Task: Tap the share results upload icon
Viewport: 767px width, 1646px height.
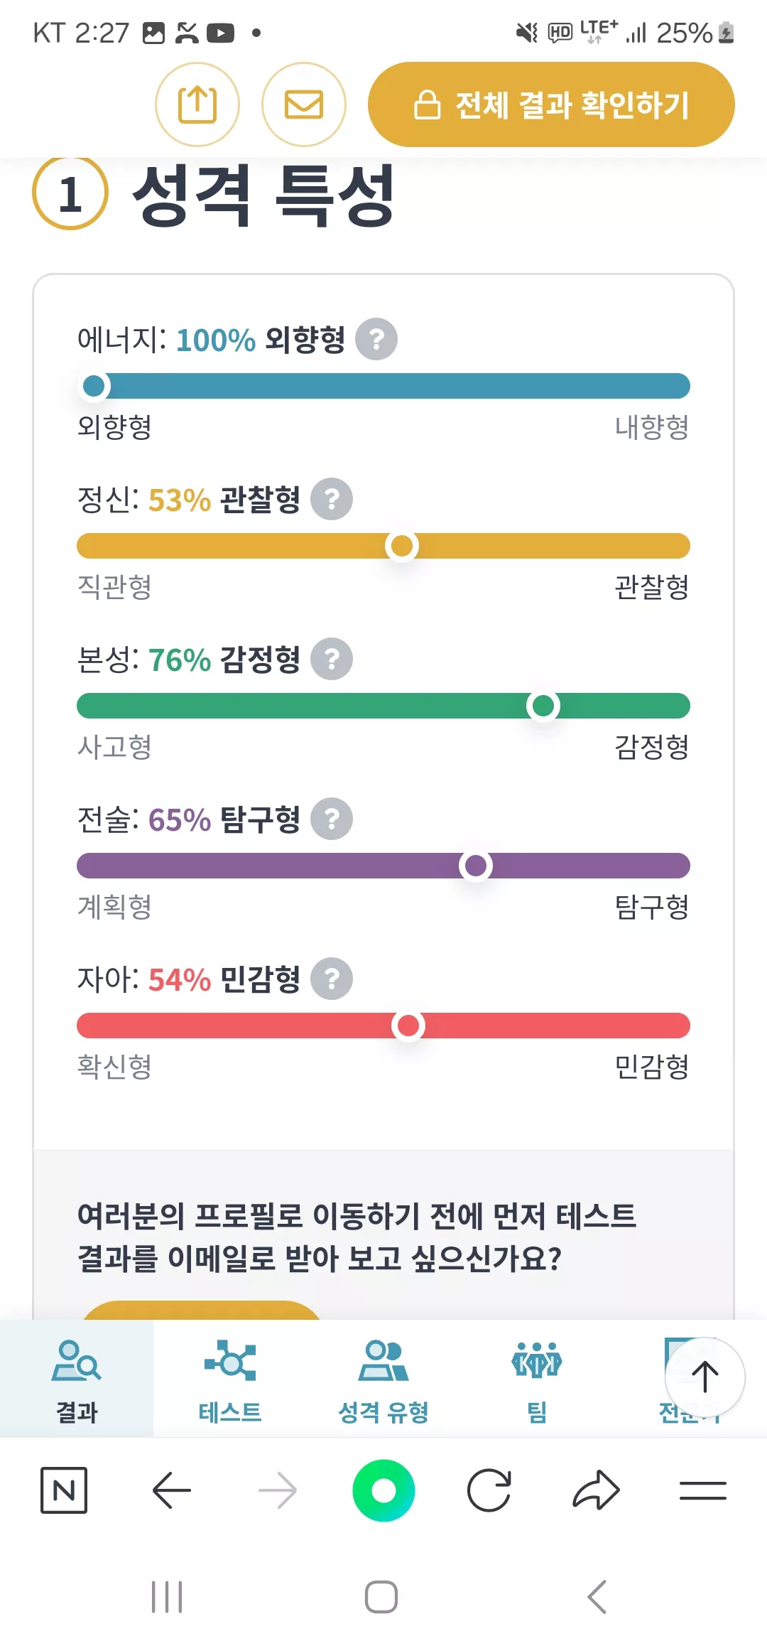Action: coord(197,104)
